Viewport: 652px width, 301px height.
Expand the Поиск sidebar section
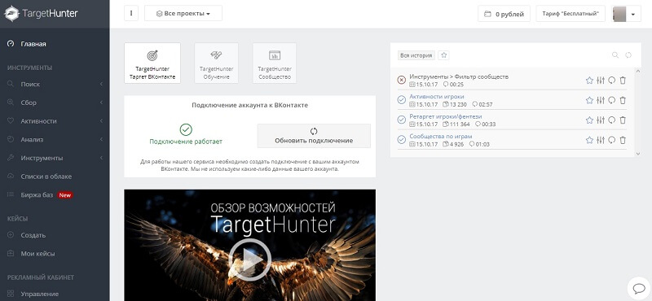tap(55, 84)
